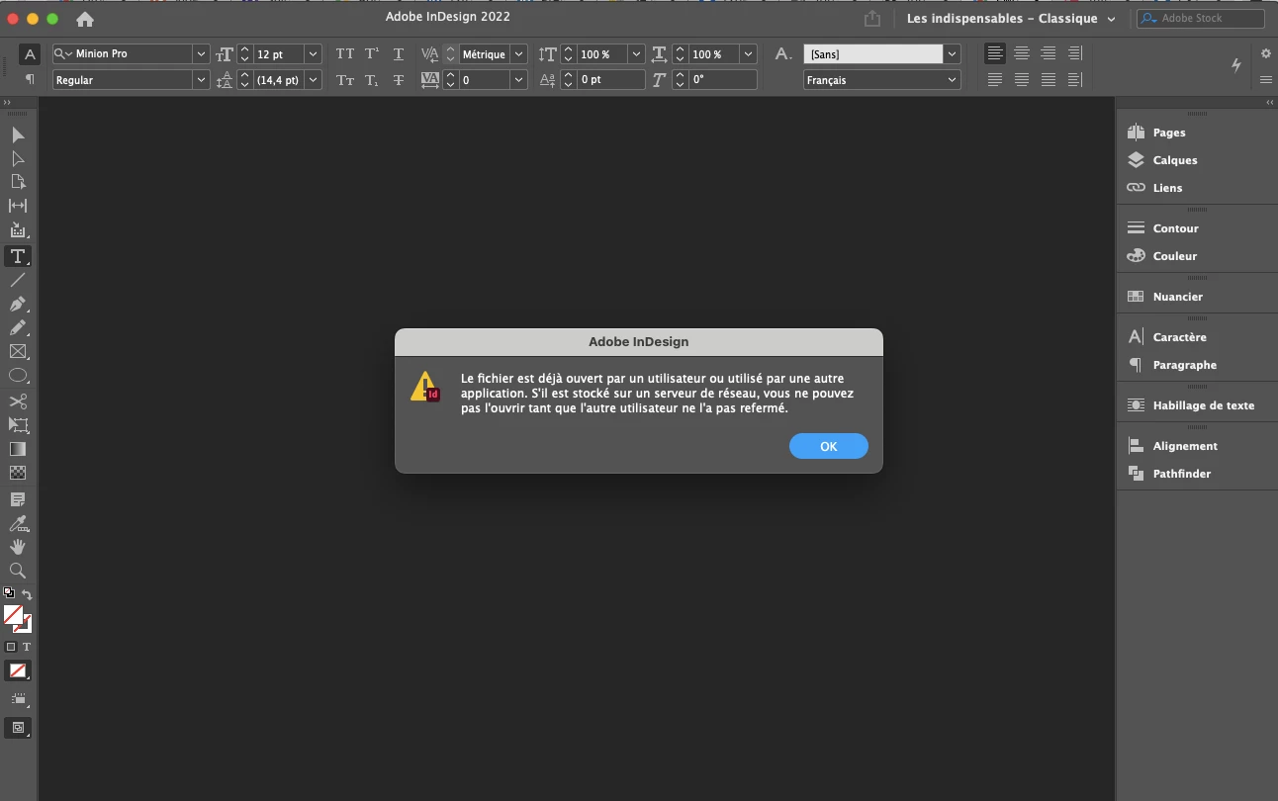Click the baseline shift 0 pt field
Screen dimensions: 1278x801
[611, 80]
